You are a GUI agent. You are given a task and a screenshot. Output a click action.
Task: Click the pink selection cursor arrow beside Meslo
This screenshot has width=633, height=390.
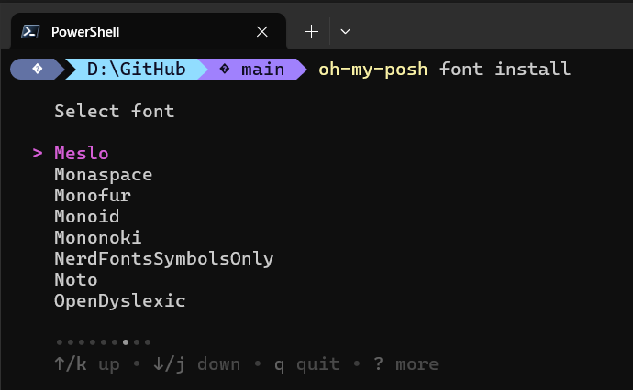38,154
